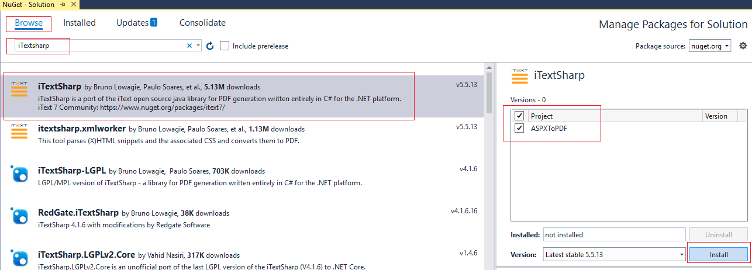
Task: Open the Updates tab
Action: (x=132, y=23)
